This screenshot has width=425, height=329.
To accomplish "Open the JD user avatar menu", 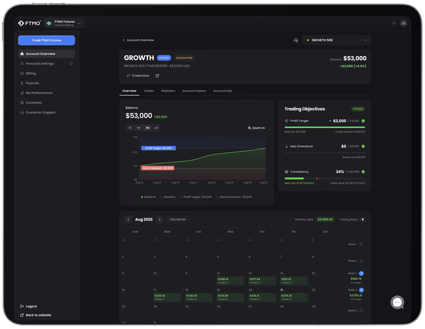I will 403,23.
